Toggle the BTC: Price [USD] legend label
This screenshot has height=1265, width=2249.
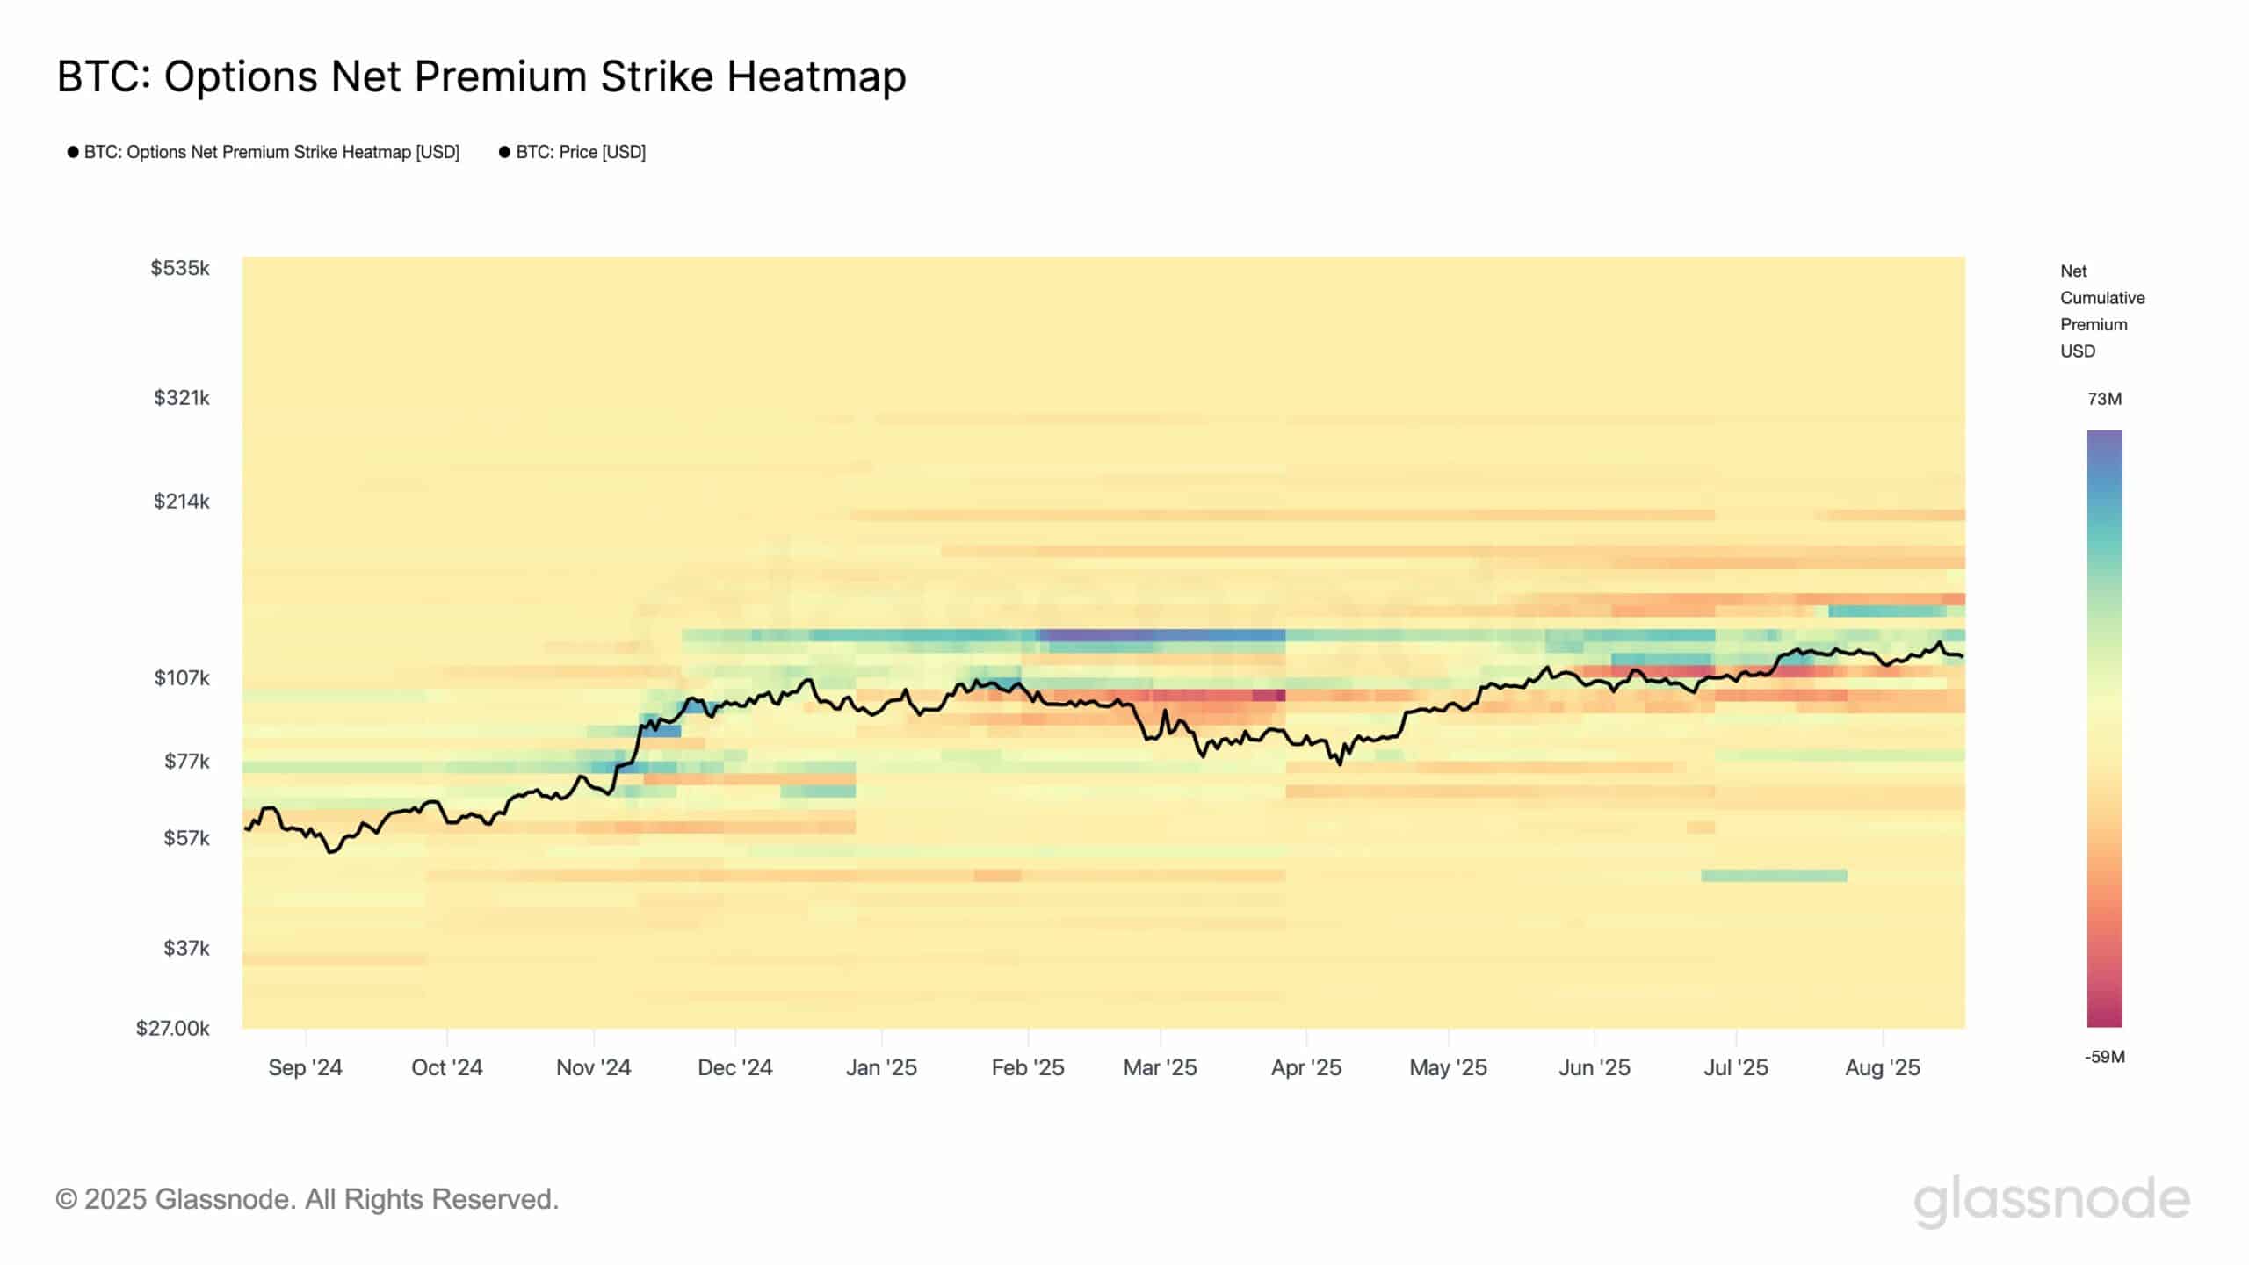[x=581, y=152]
